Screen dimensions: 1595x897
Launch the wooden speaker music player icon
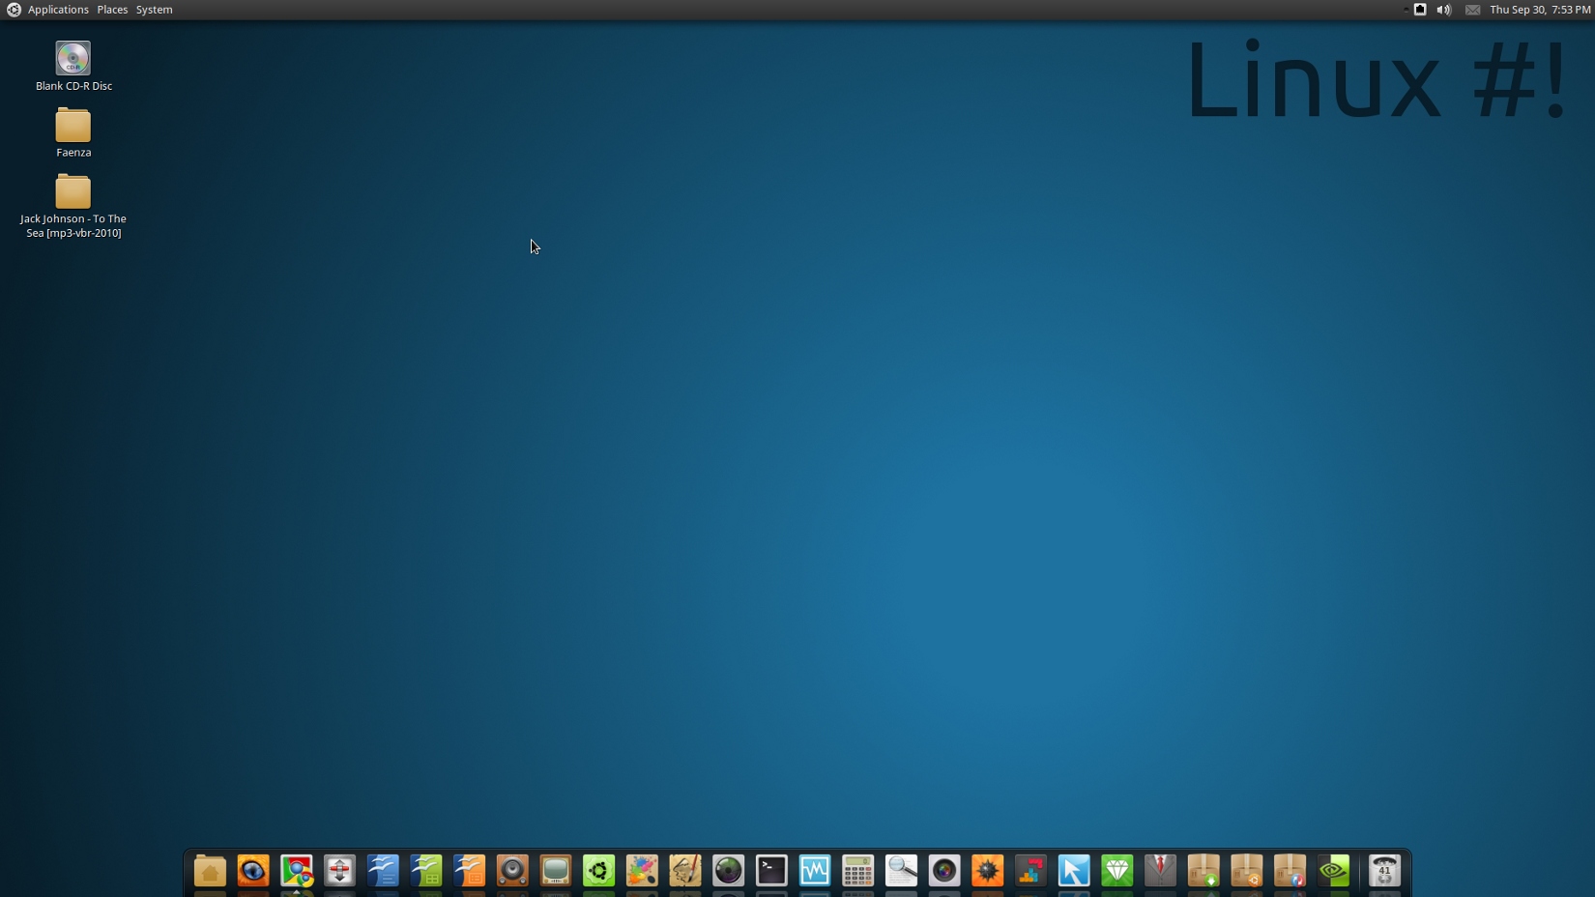point(512,871)
